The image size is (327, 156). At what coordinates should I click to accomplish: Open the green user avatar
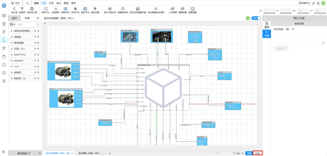[323, 3]
